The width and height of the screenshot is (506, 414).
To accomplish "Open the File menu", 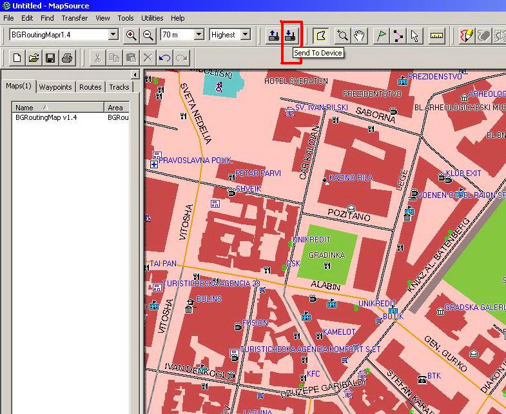I will pyautogui.click(x=8, y=18).
